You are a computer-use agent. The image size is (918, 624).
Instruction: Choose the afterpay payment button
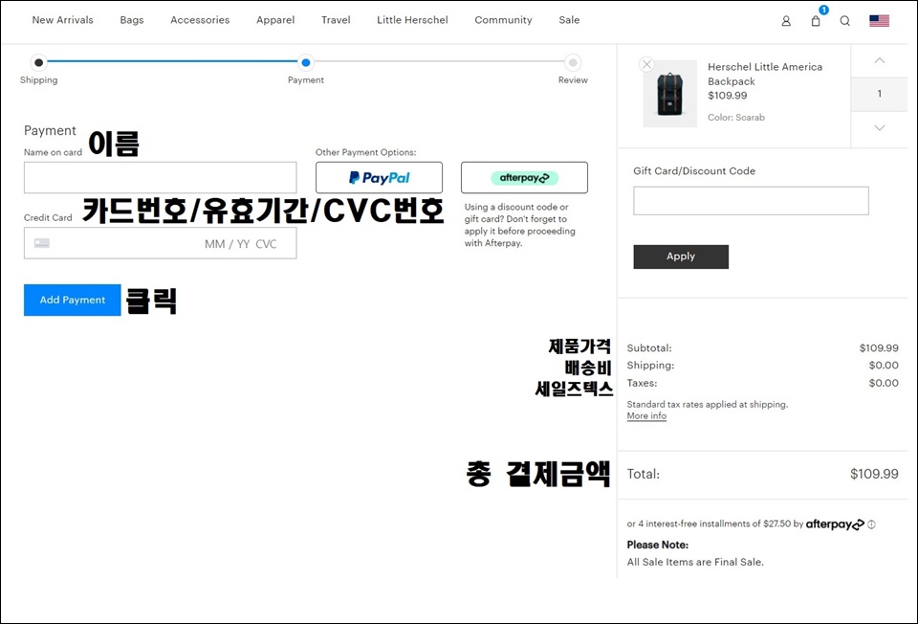pos(524,177)
